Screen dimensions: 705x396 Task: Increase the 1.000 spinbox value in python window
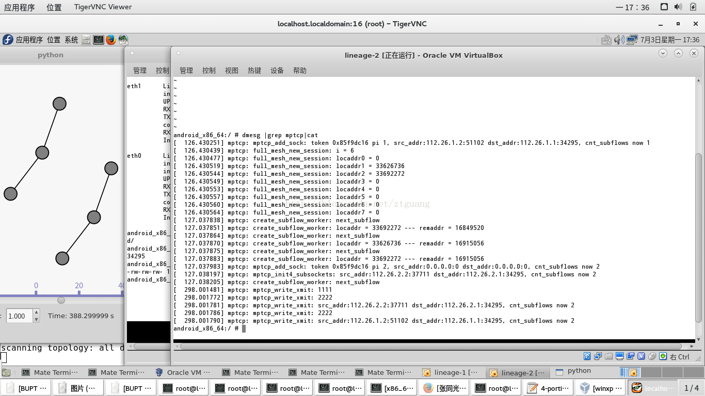point(36,313)
